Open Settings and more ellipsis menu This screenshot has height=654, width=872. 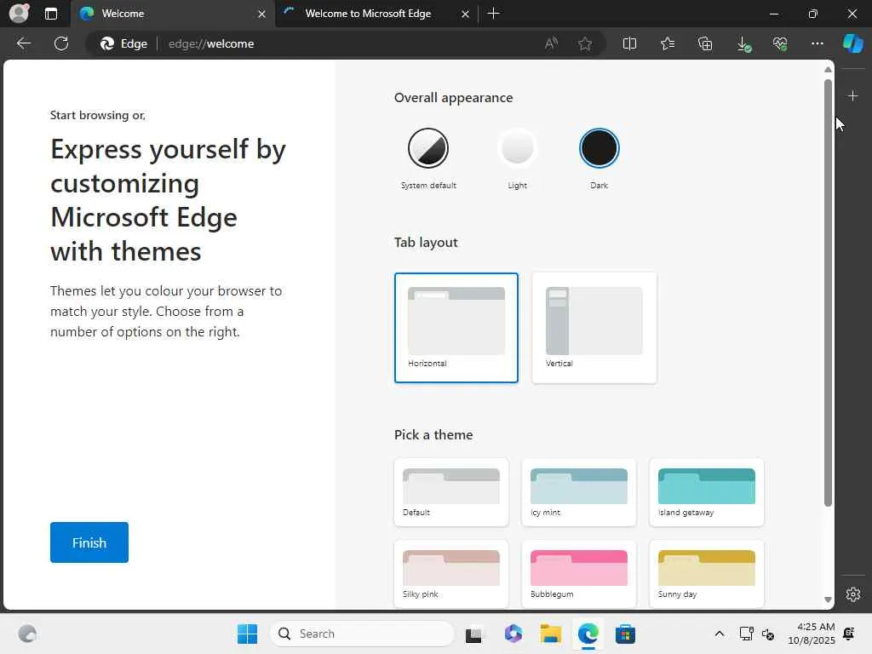click(x=817, y=43)
